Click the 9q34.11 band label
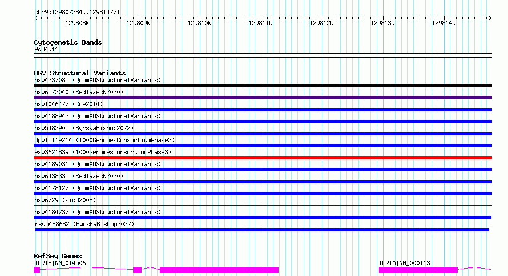Image resolution: width=508 pixels, height=276 pixels. pyautogui.click(x=46, y=49)
